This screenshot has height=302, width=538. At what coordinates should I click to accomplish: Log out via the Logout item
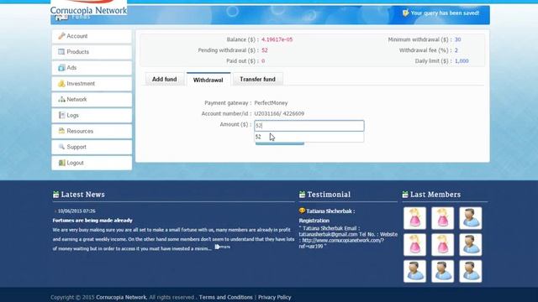click(x=92, y=163)
